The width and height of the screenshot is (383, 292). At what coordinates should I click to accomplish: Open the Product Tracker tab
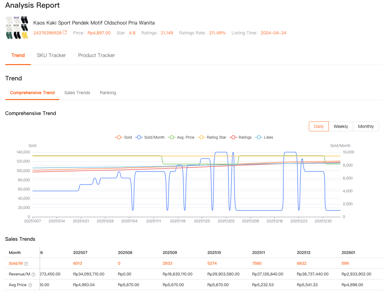[97, 56]
